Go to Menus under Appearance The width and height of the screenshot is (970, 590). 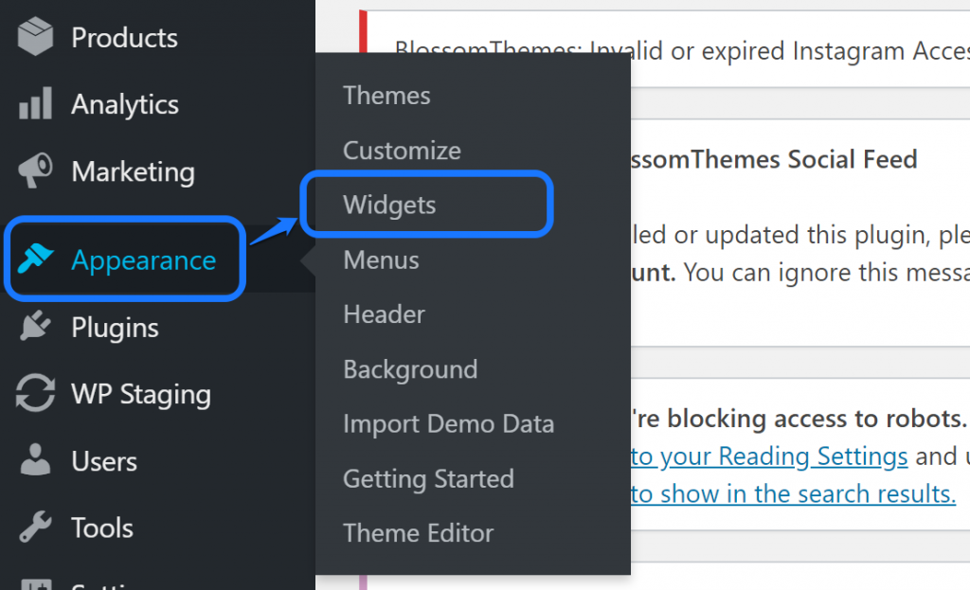pyautogui.click(x=381, y=259)
